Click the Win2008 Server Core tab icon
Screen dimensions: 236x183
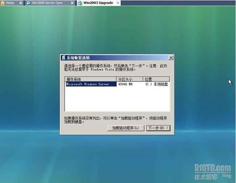[x=28, y=3]
